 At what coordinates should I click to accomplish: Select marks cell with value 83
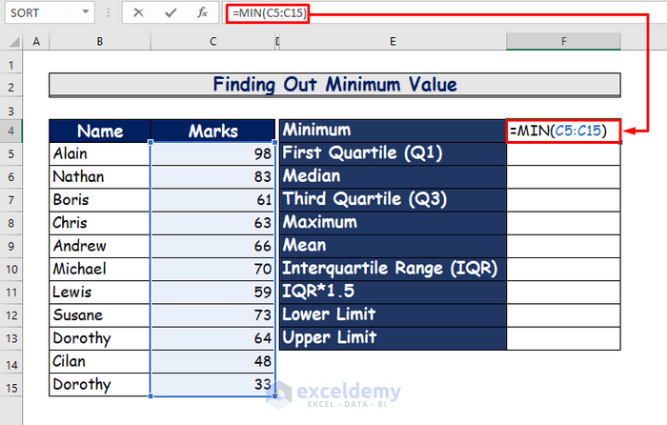[x=213, y=176]
